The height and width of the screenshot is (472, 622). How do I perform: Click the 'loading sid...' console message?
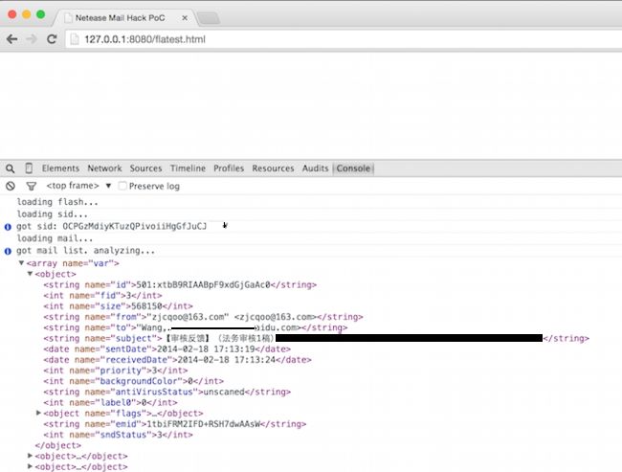(x=52, y=214)
